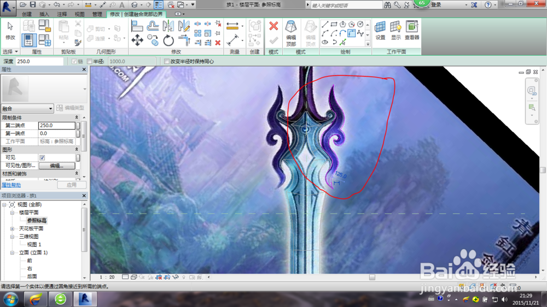Click the red Delete X in the Modify panel
The height and width of the screenshot is (307, 547).
point(218,43)
